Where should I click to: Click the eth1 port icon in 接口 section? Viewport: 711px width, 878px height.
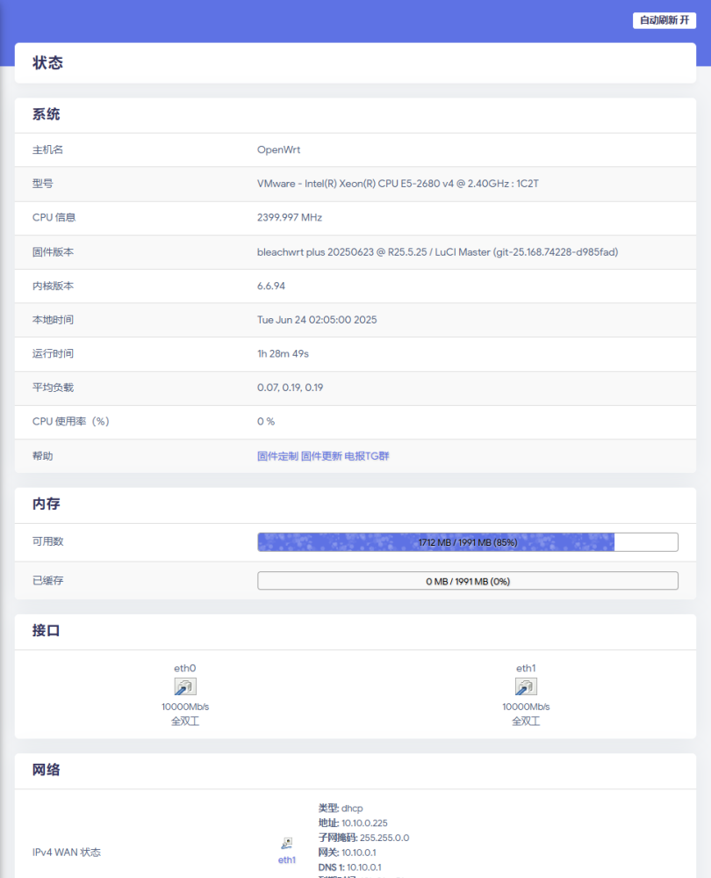(526, 687)
